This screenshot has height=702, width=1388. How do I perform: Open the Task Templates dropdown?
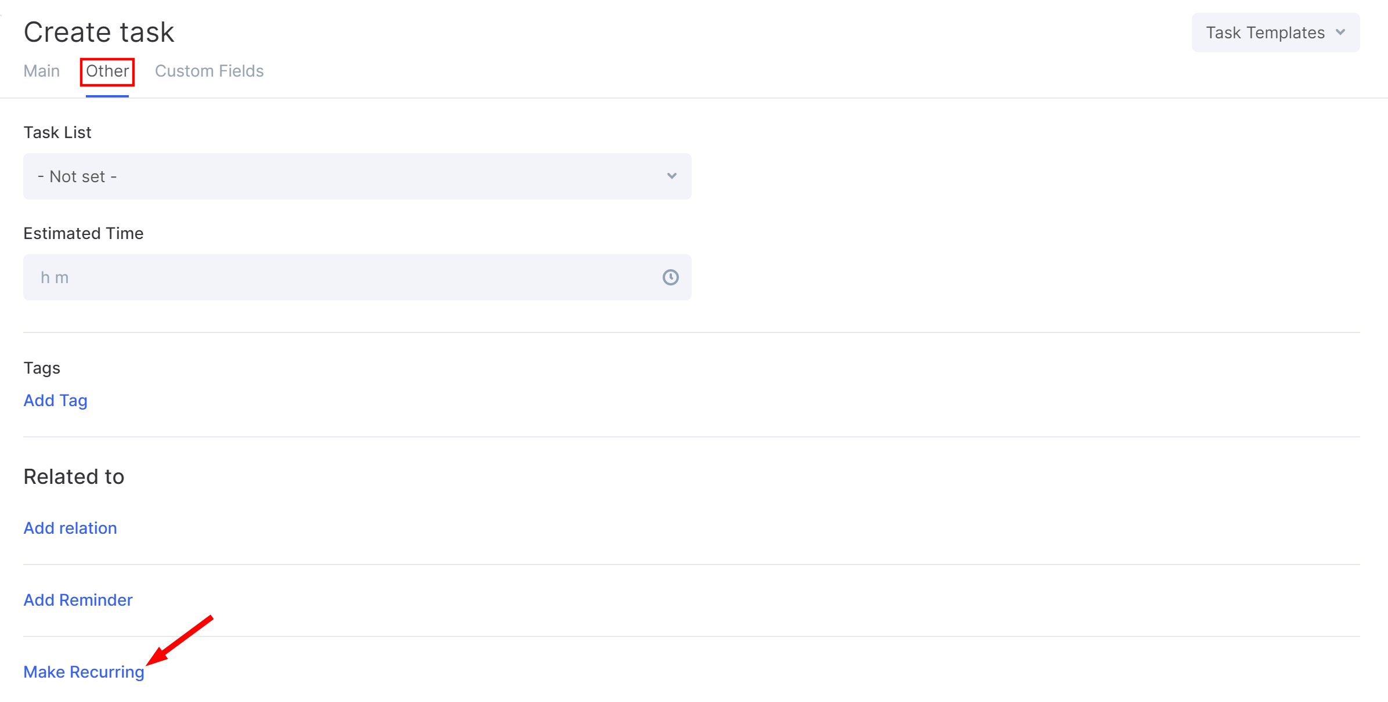point(1275,32)
